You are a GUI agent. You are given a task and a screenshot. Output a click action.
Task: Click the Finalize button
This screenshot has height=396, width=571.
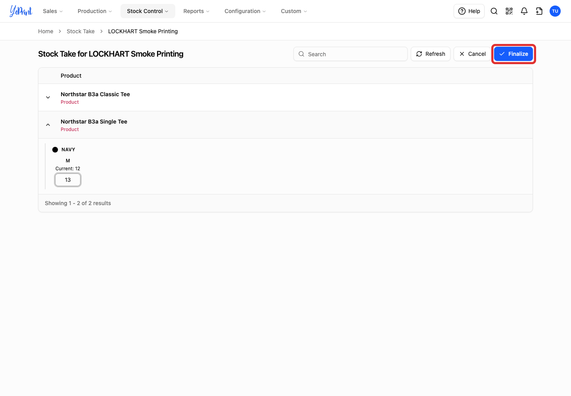514,54
